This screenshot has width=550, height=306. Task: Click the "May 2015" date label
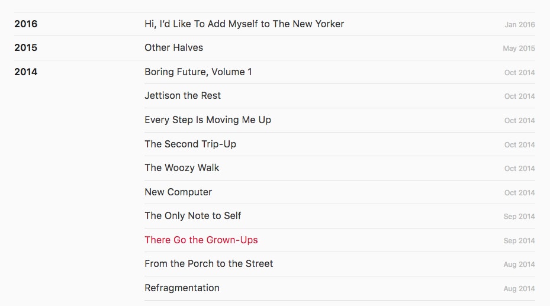coord(519,49)
